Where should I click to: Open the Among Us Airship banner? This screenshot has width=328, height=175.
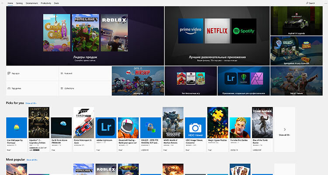pyautogui.click(x=138, y=81)
